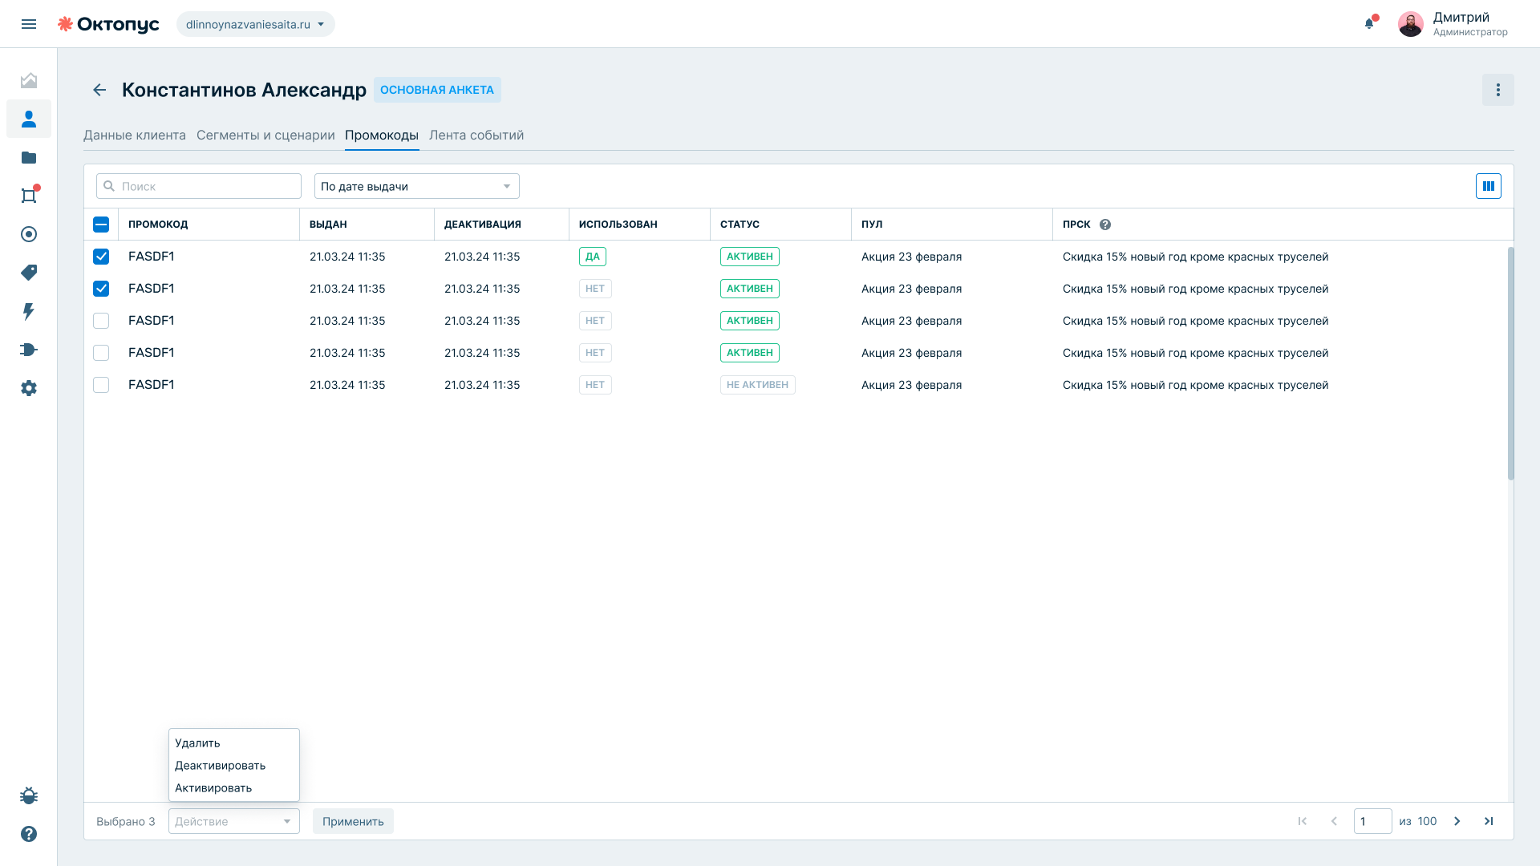Expand the site selector dlinnoynazvaniesaita.ru
Image resolution: width=1540 pixels, height=866 pixels.
tap(256, 24)
